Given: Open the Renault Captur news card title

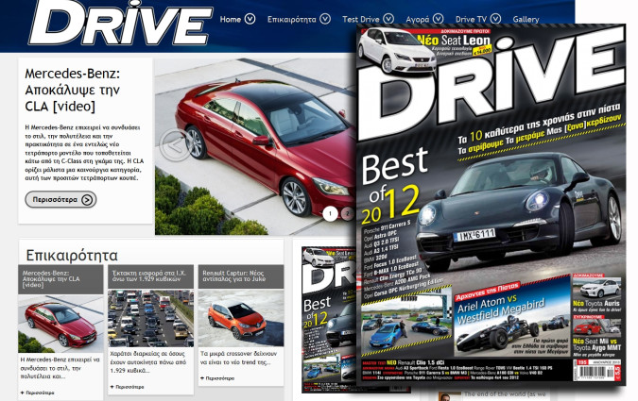Looking at the screenshot, I should [238, 276].
